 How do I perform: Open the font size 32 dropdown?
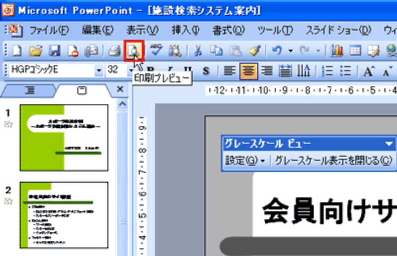[x=131, y=70]
